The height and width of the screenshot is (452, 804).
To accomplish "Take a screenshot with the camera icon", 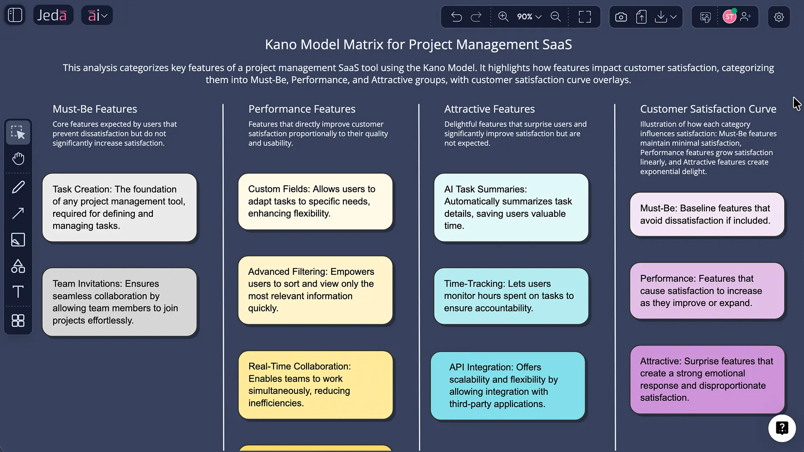I will click(x=621, y=17).
